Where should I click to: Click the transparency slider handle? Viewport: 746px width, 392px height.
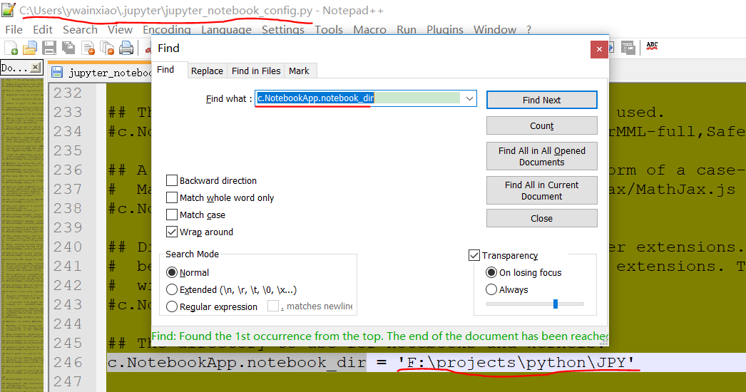click(555, 304)
